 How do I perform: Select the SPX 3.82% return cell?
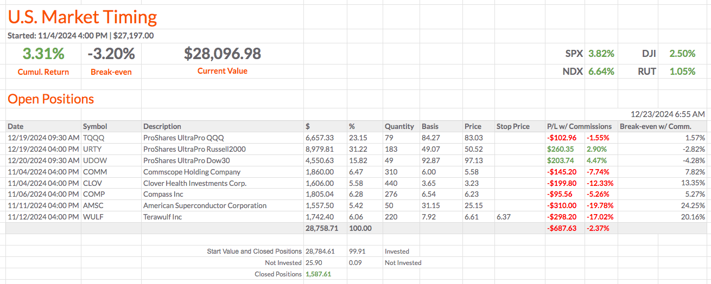(x=601, y=54)
